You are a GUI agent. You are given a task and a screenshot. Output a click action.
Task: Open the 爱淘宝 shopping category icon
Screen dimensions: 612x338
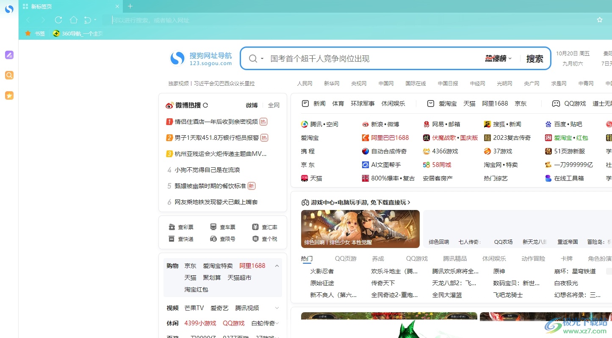point(431,104)
